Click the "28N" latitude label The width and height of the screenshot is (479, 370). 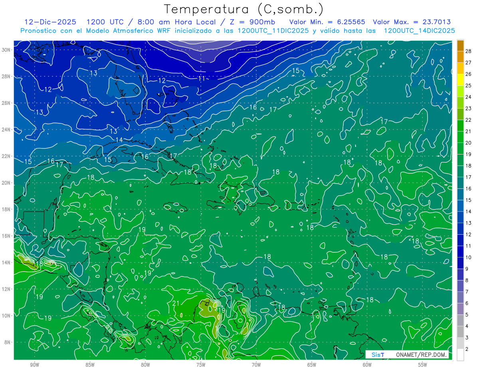(x=6, y=76)
